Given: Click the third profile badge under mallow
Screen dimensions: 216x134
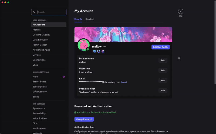Looking at the screenshot, I should click(x=103, y=51).
